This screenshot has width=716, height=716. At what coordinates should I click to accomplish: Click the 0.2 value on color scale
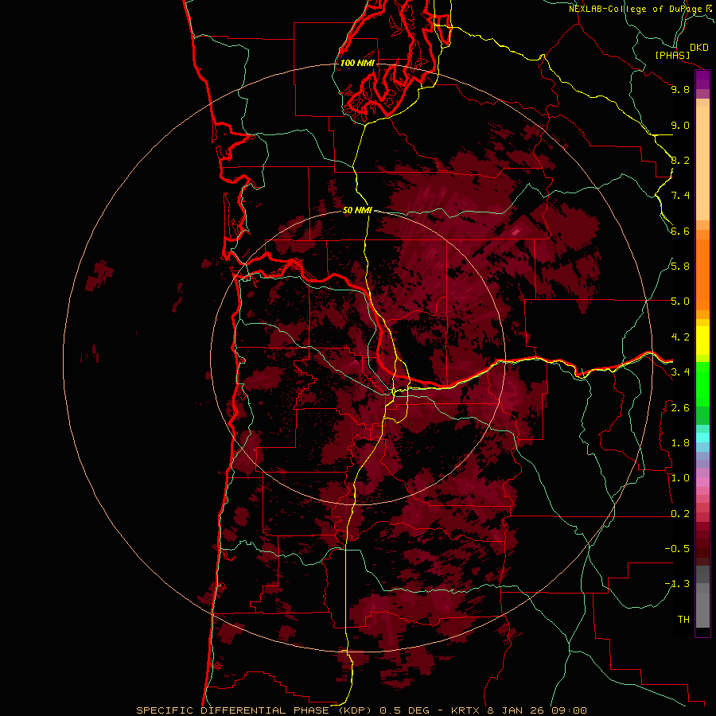(680, 514)
